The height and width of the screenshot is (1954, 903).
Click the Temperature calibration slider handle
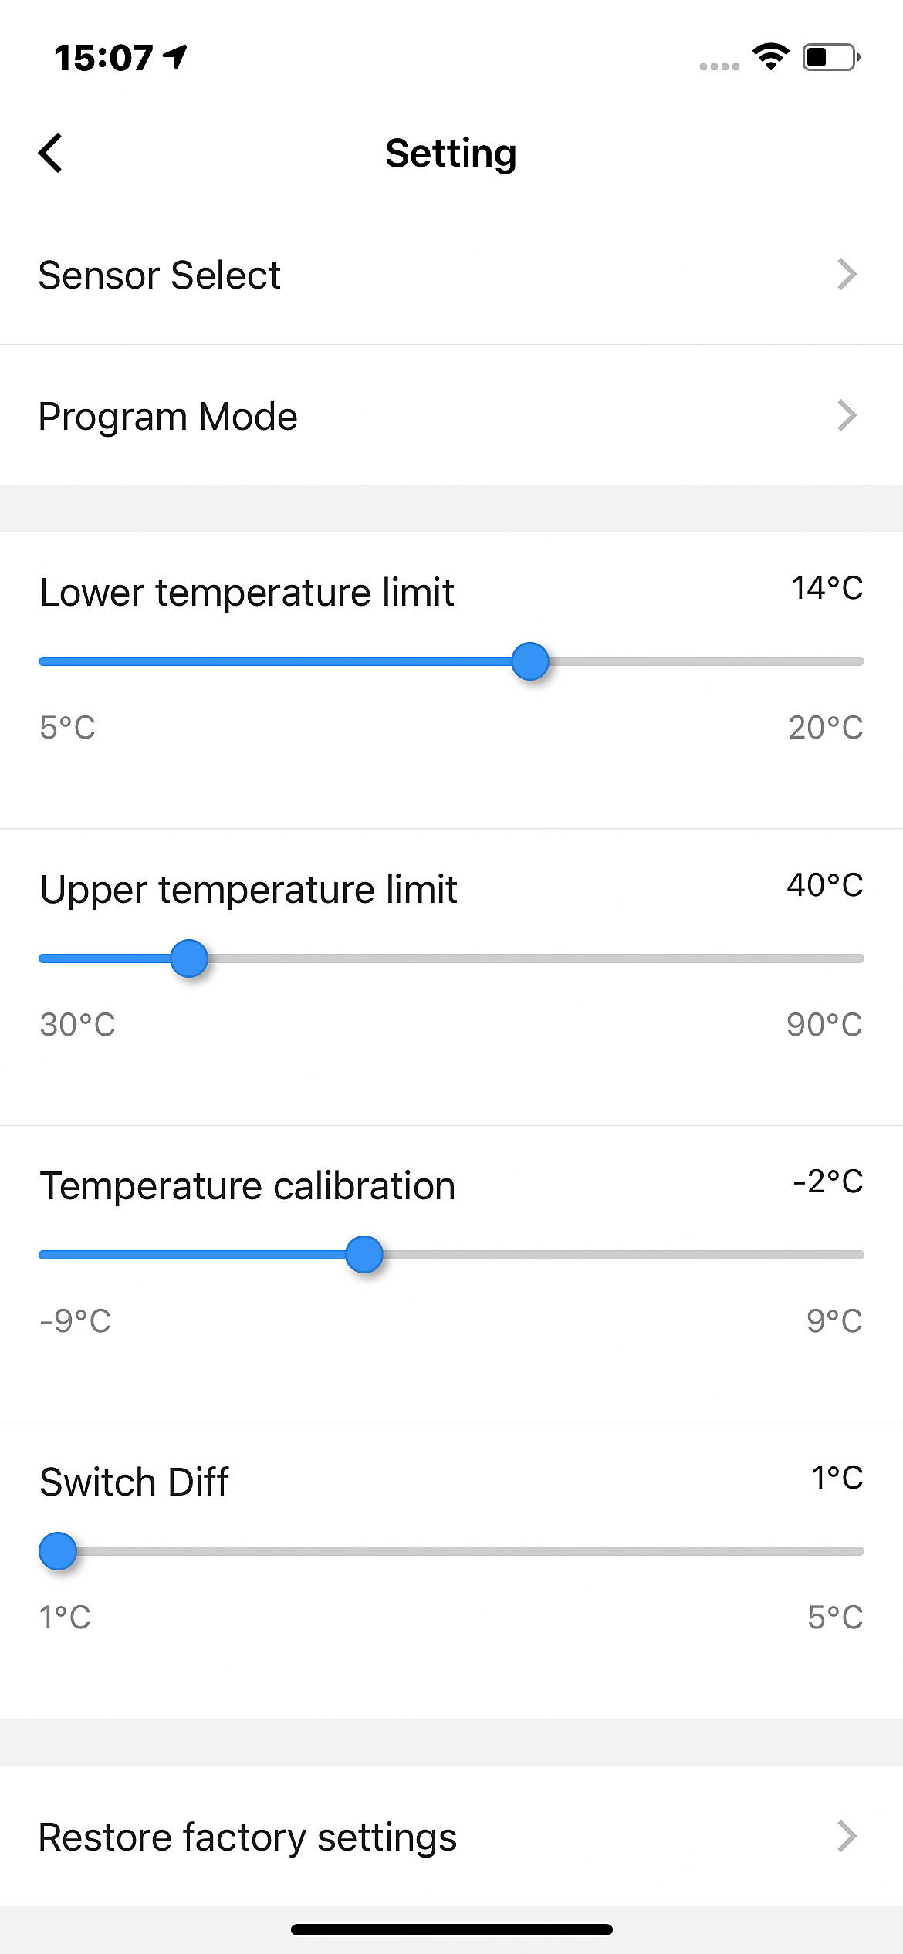click(x=364, y=1255)
